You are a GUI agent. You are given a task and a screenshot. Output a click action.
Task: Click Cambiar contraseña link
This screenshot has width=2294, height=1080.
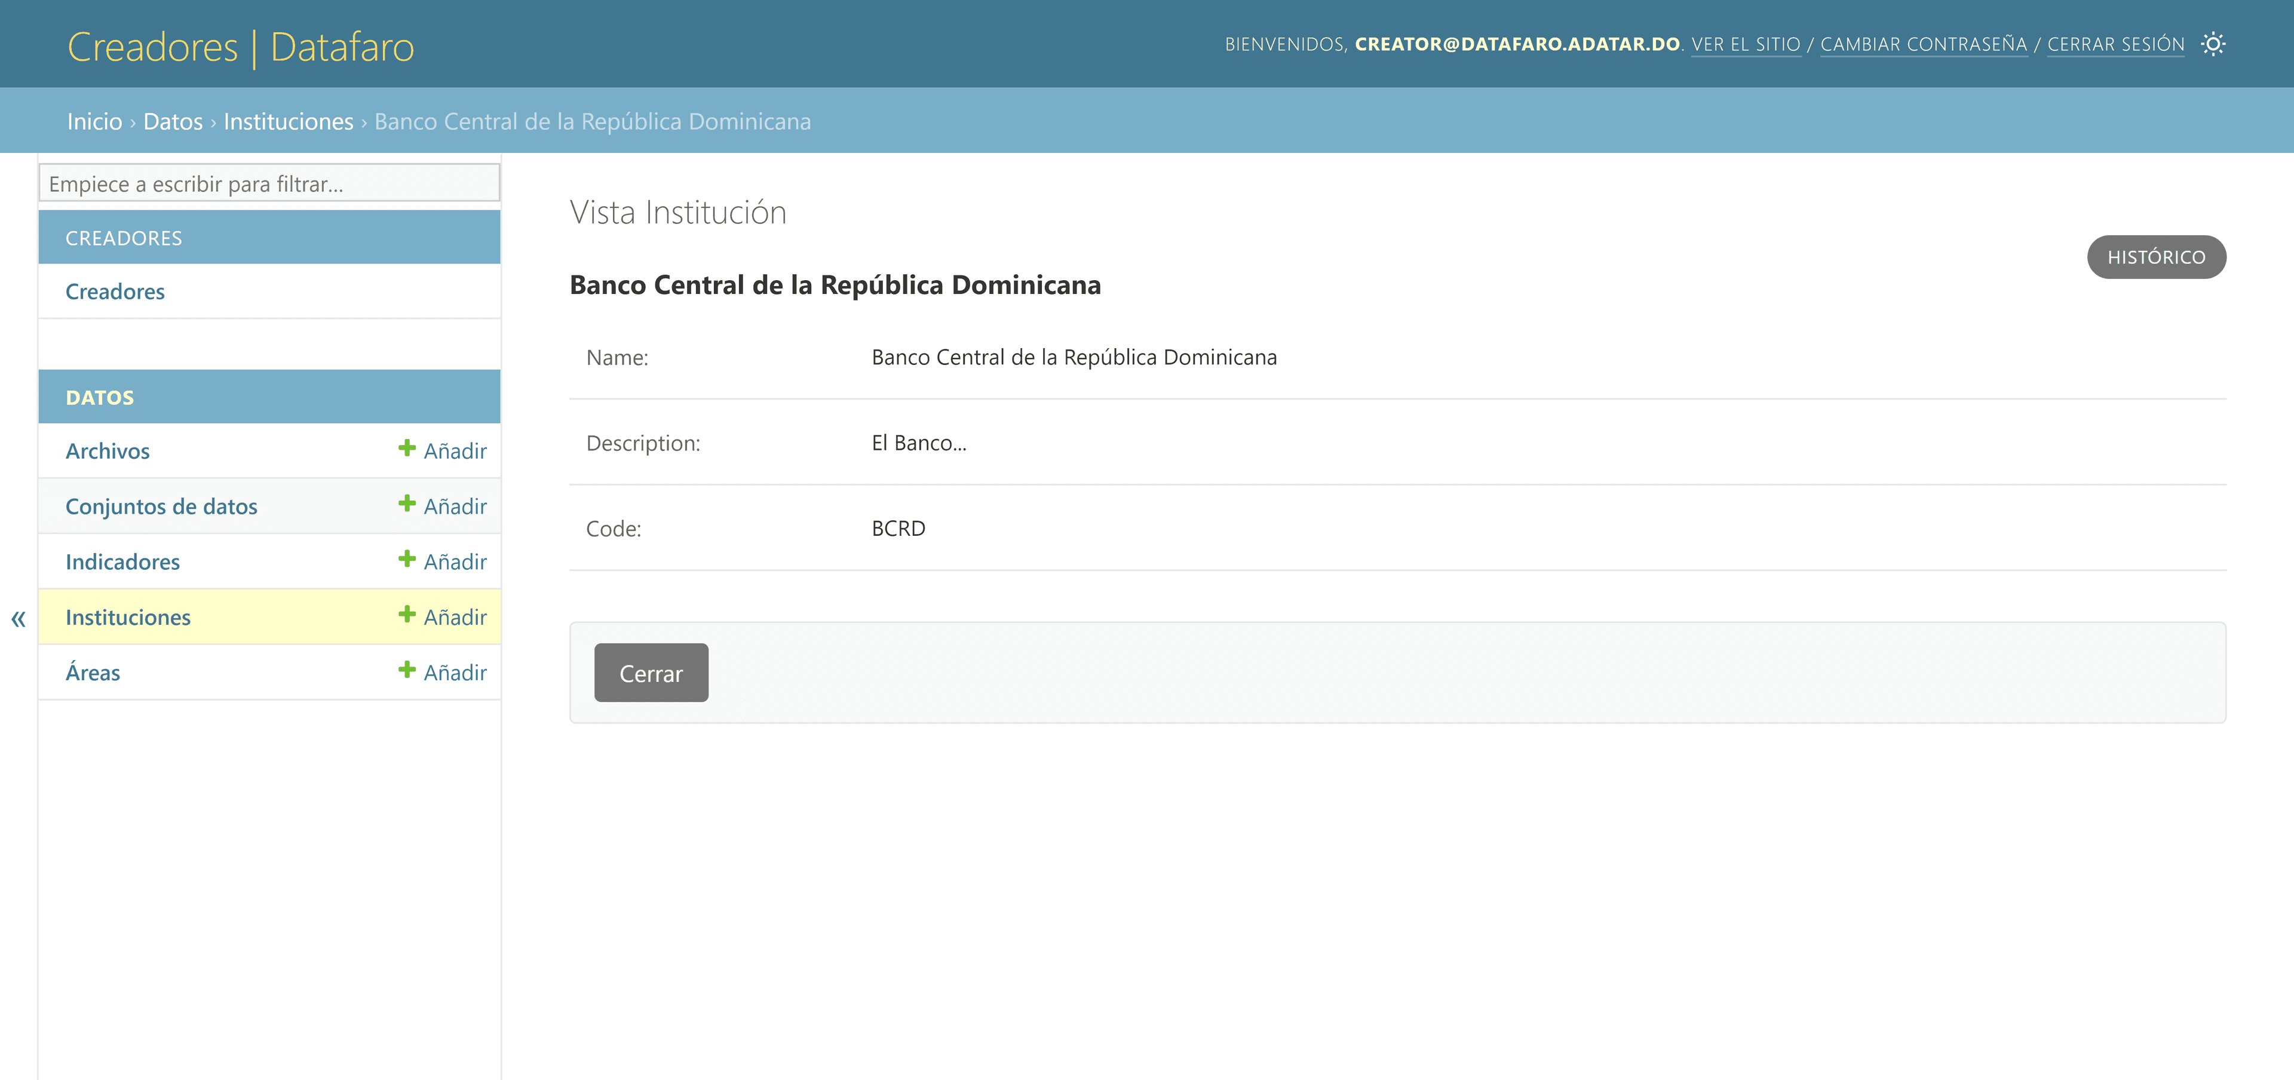(1924, 45)
